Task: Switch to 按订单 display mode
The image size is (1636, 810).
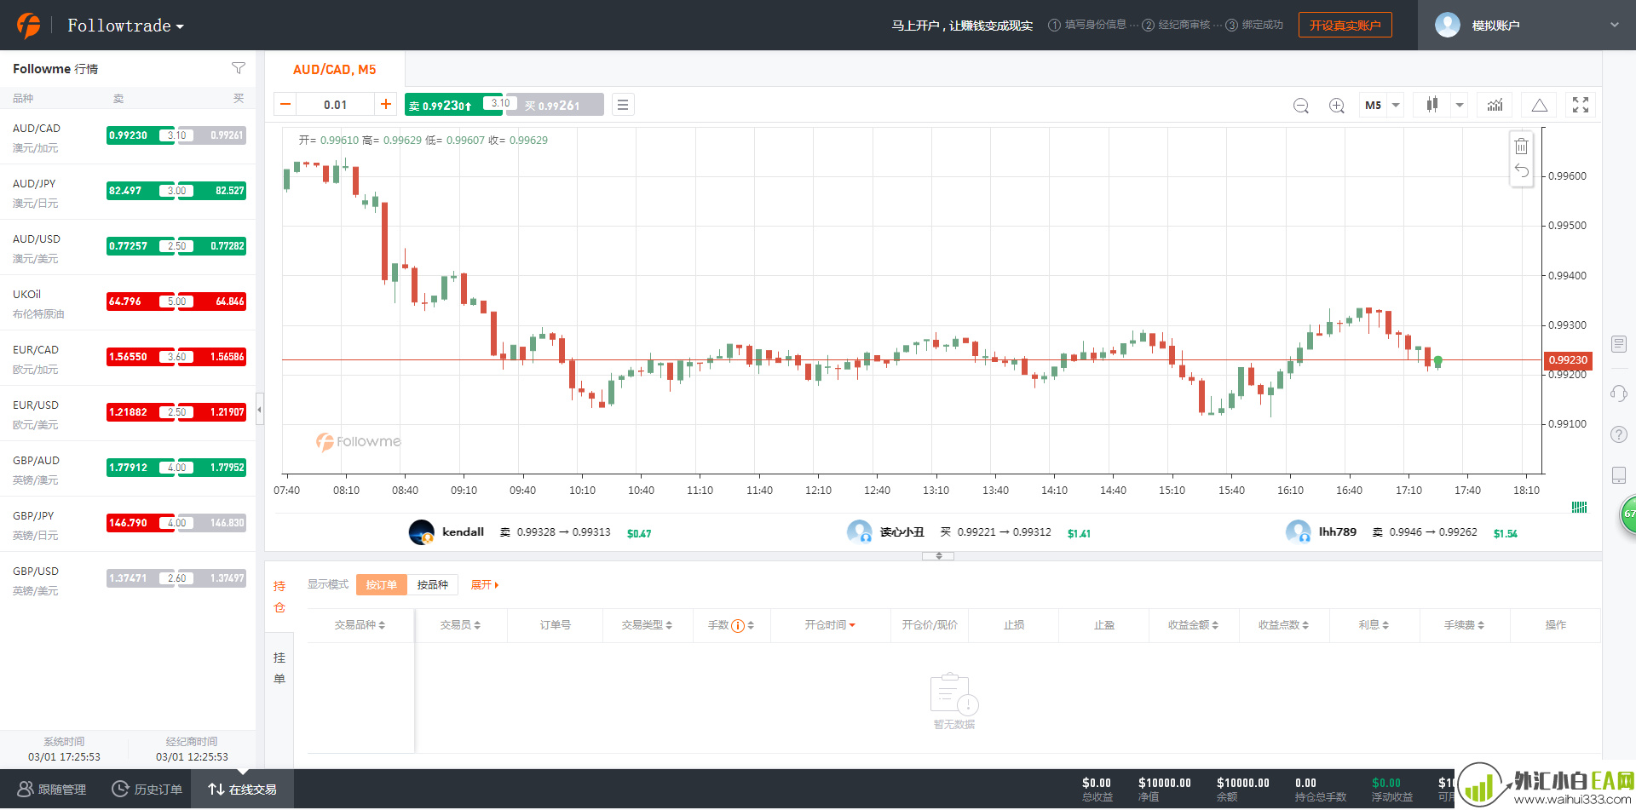Action: tap(381, 585)
